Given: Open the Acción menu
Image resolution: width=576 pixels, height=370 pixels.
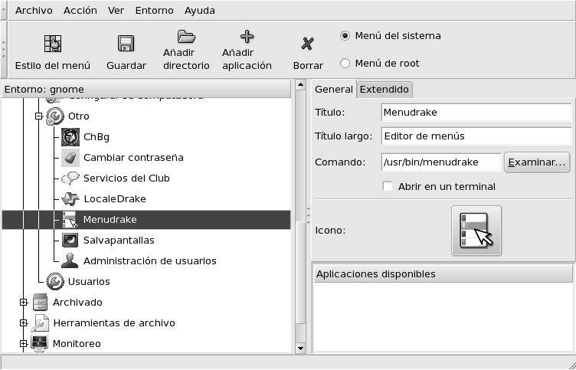Looking at the screenshot, I should [x=80, y=11].
